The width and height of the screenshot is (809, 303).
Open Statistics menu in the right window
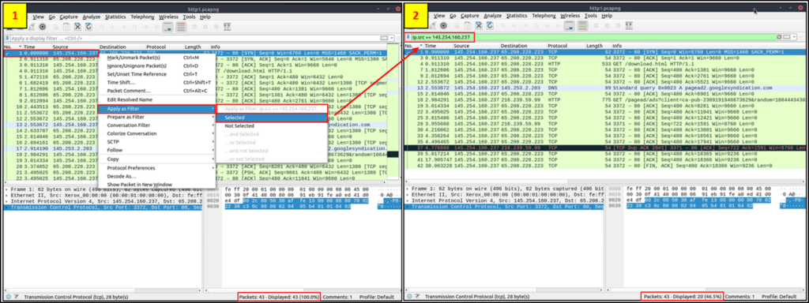[517, 16]
